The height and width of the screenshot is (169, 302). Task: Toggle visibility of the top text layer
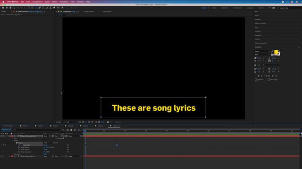pos(1,136)
